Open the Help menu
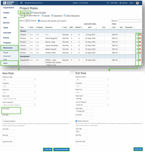This screenshot has width=145, height=152. pos(132,3)
